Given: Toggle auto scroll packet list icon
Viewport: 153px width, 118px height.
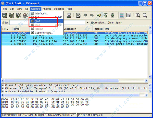Looking at the screenshot, I should 129,15.
